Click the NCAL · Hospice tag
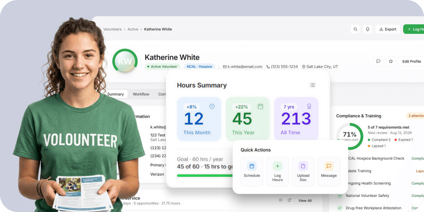 coord(199,66)
